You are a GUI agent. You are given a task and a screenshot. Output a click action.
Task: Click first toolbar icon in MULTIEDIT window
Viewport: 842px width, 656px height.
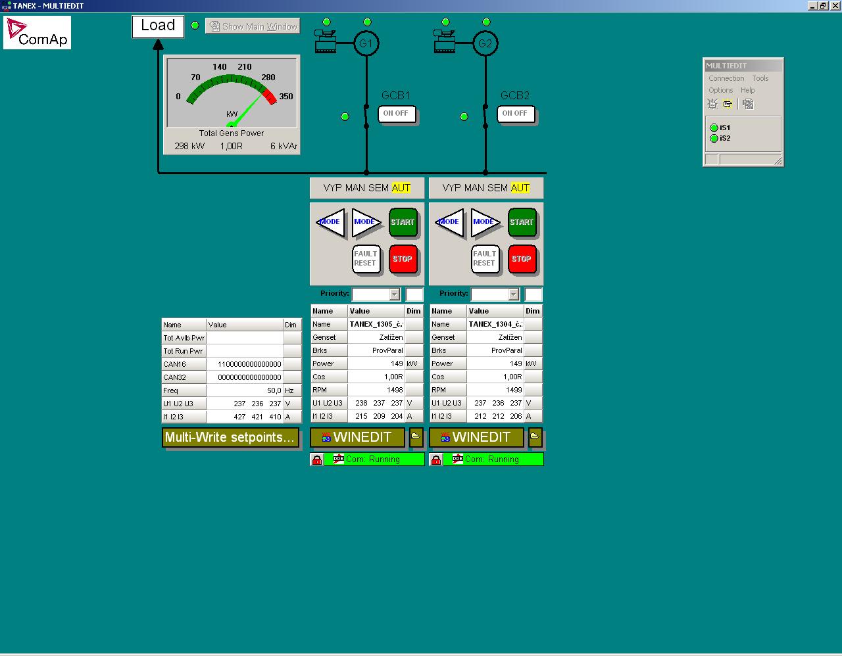pyautogui.click(x=712, y=104)
